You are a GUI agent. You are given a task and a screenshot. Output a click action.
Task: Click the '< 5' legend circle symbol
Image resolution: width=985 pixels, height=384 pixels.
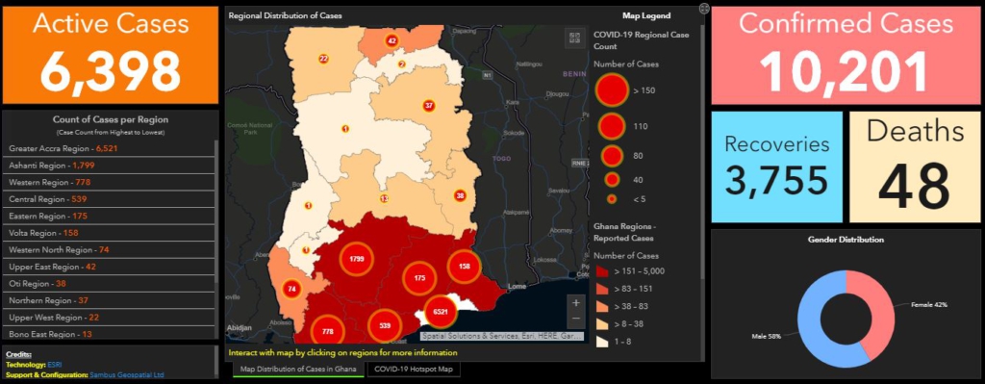point(612,198)
